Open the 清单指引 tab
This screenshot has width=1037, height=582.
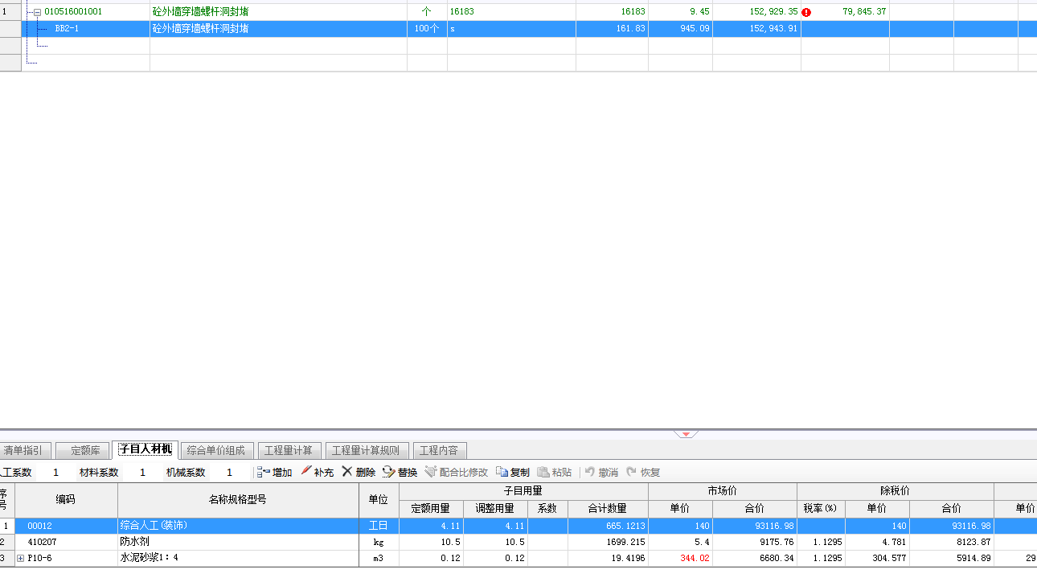[x=23, y=450]
